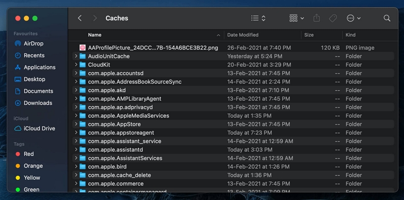Expand the com.apple.assistant_service folder

point(76,141)
